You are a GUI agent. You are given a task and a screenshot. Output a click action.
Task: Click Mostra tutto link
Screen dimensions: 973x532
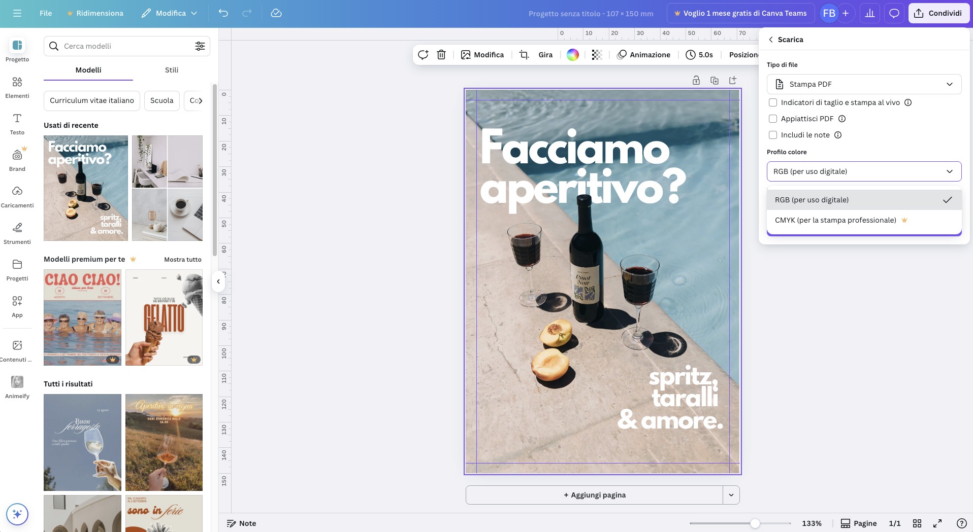click(x=182, y=260)
